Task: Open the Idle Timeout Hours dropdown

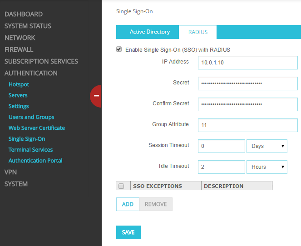Action: pos(267,167)
